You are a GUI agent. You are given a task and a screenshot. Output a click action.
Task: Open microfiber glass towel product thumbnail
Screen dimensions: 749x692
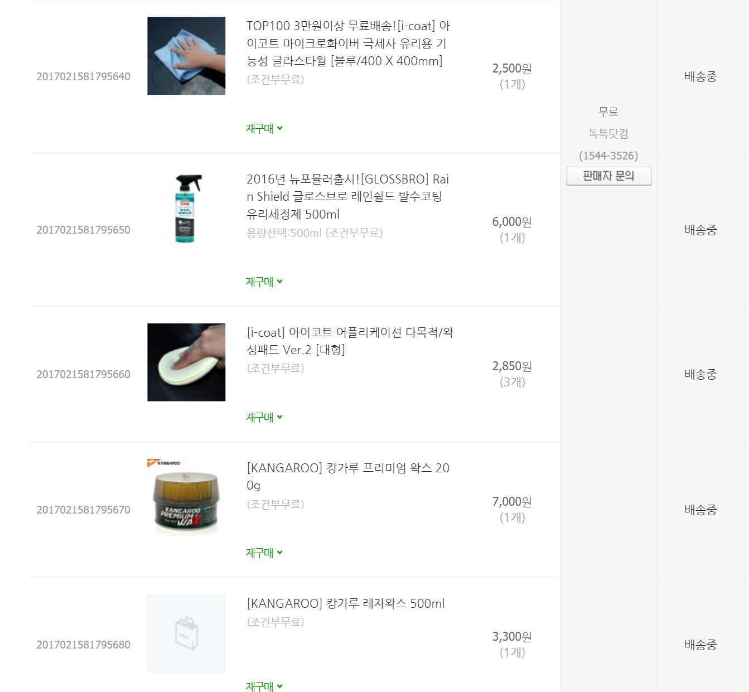click(x=186, y=56)
